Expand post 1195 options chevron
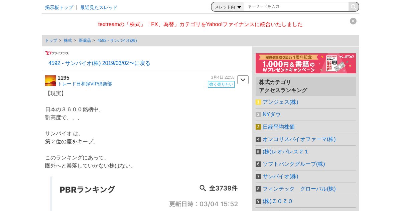This screenshot has width=401, height=211. (243, 80)
